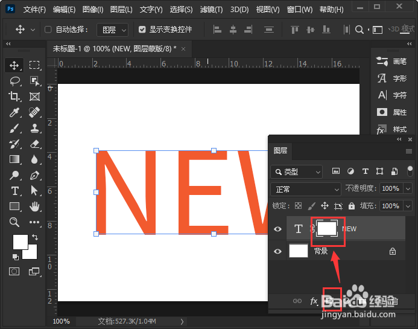This screenshot has height=329, width=418.
Task: Select the Horizontal Type tool
Action: [14, 191]
